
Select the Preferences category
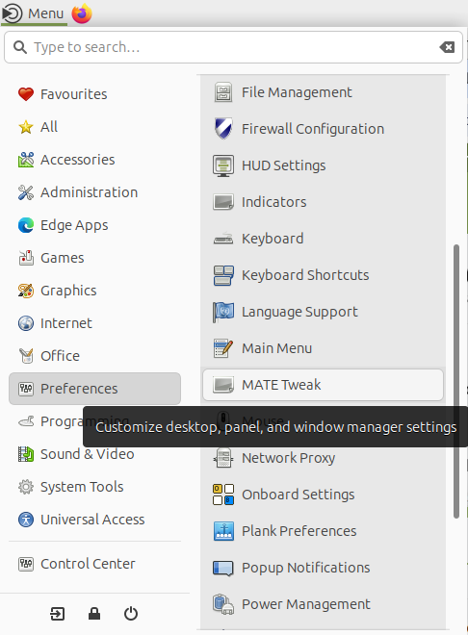click(x=94, y=389)
